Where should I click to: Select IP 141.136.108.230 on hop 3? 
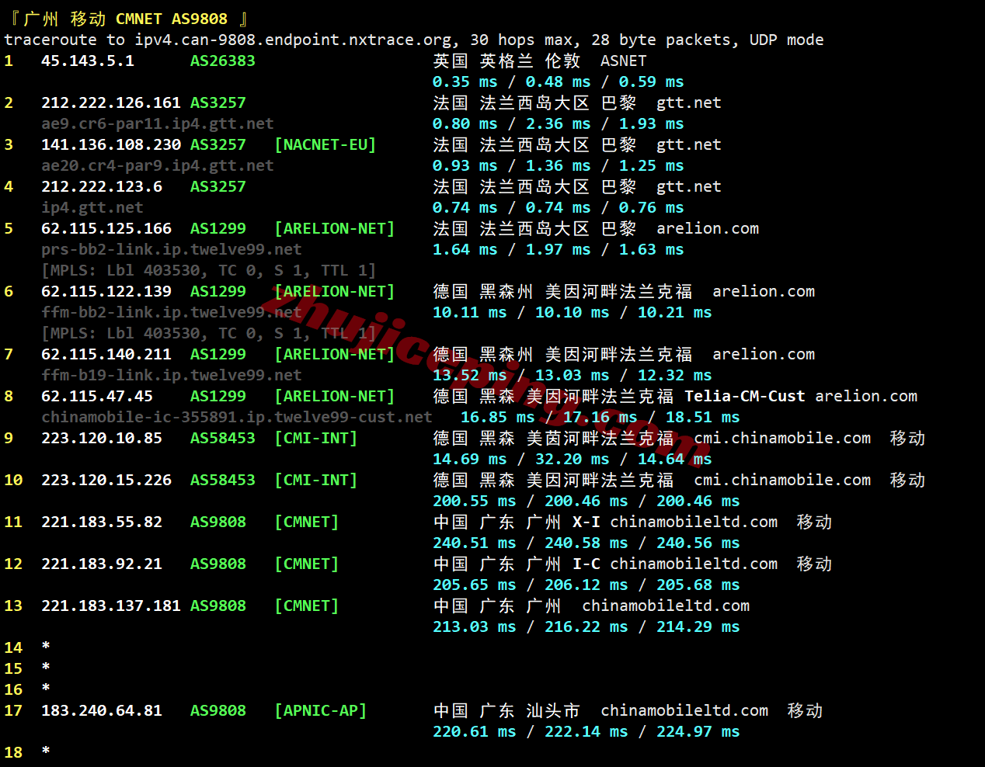(111, 144)
